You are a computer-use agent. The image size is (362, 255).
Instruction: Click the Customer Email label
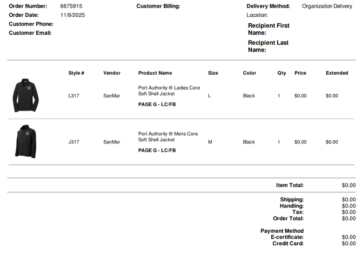point(30,32)
